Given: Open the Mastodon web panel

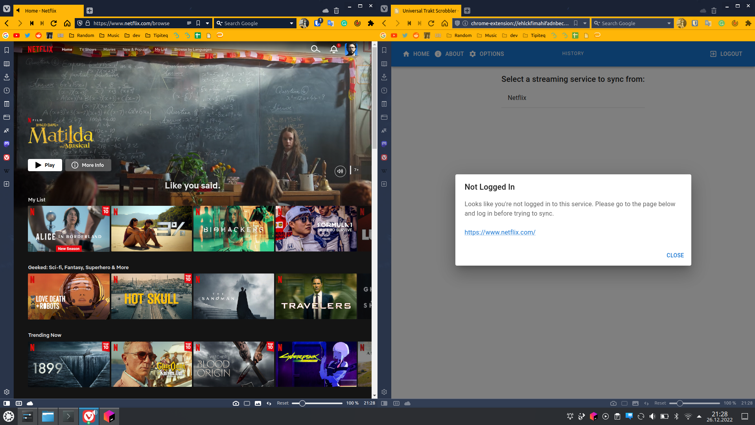Looking at the screenshot, I should [6, 143].
